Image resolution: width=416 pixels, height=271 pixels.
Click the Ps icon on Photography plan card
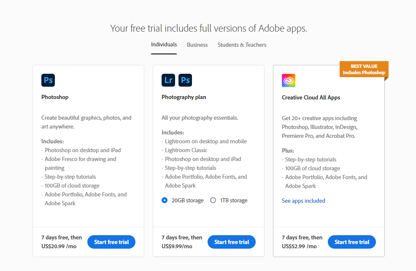(x=185, y=80)
